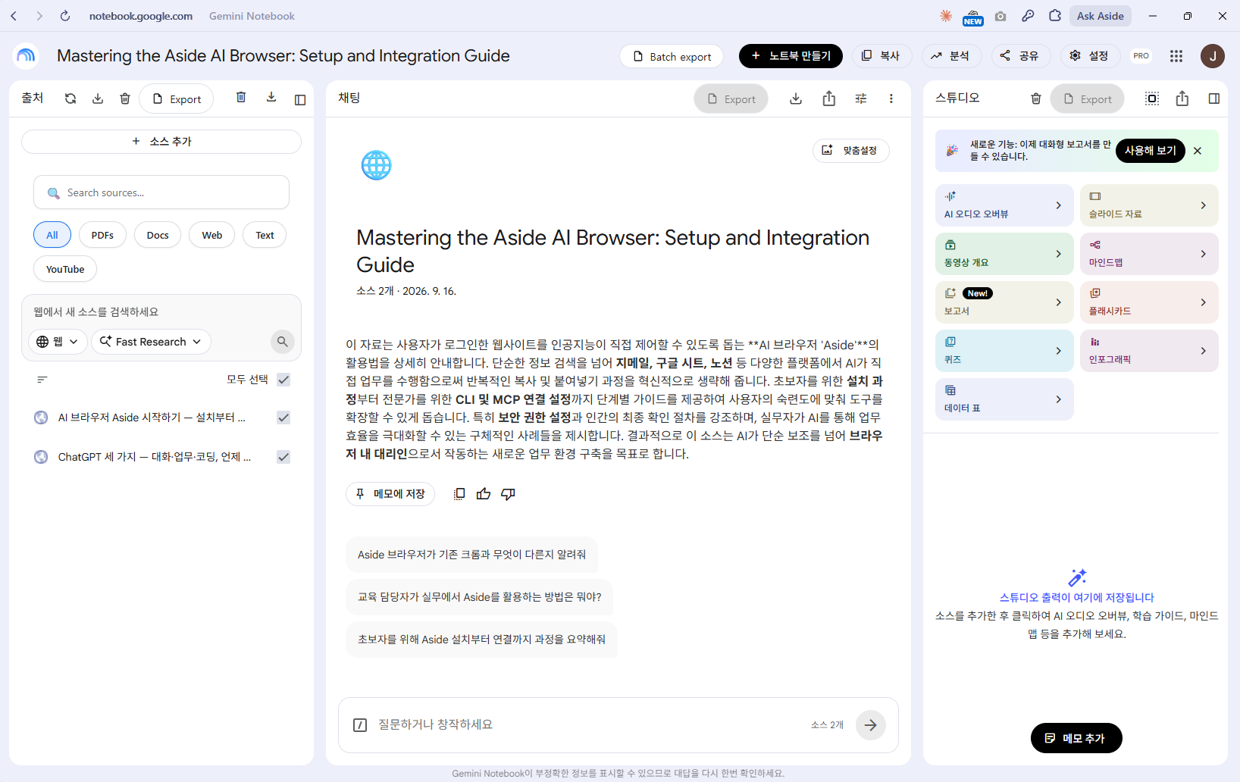Click the 맞춤설정 customize button
Viewport: 1240px width, 782px height.
coord(850,151)
